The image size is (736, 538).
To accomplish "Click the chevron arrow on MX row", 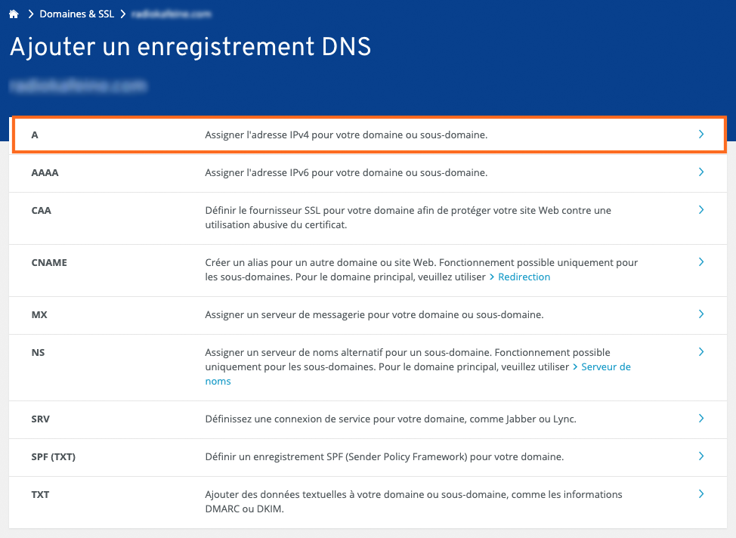I will (701, 314).
